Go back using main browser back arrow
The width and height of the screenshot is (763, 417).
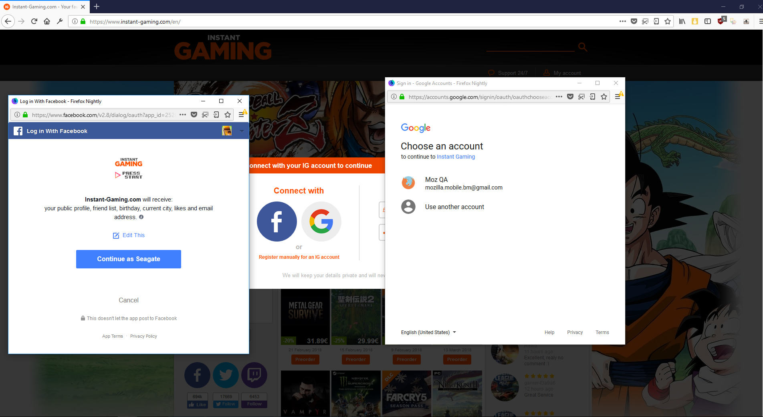(x=8, y=21)
